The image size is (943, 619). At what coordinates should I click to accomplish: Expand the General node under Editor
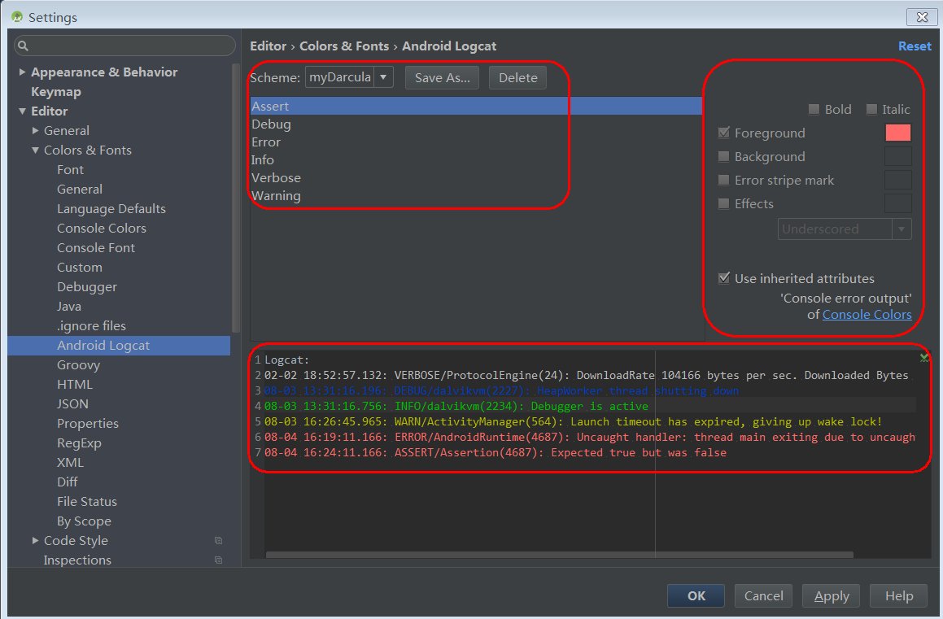(x=36, y=130)
